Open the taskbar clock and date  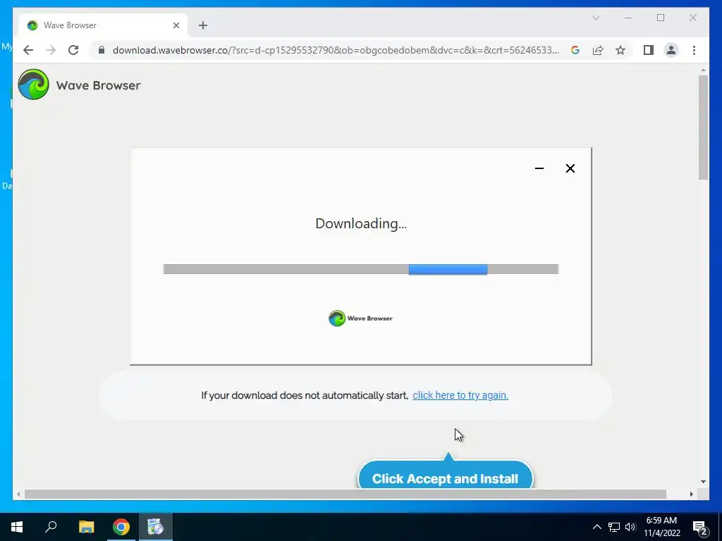661,527
